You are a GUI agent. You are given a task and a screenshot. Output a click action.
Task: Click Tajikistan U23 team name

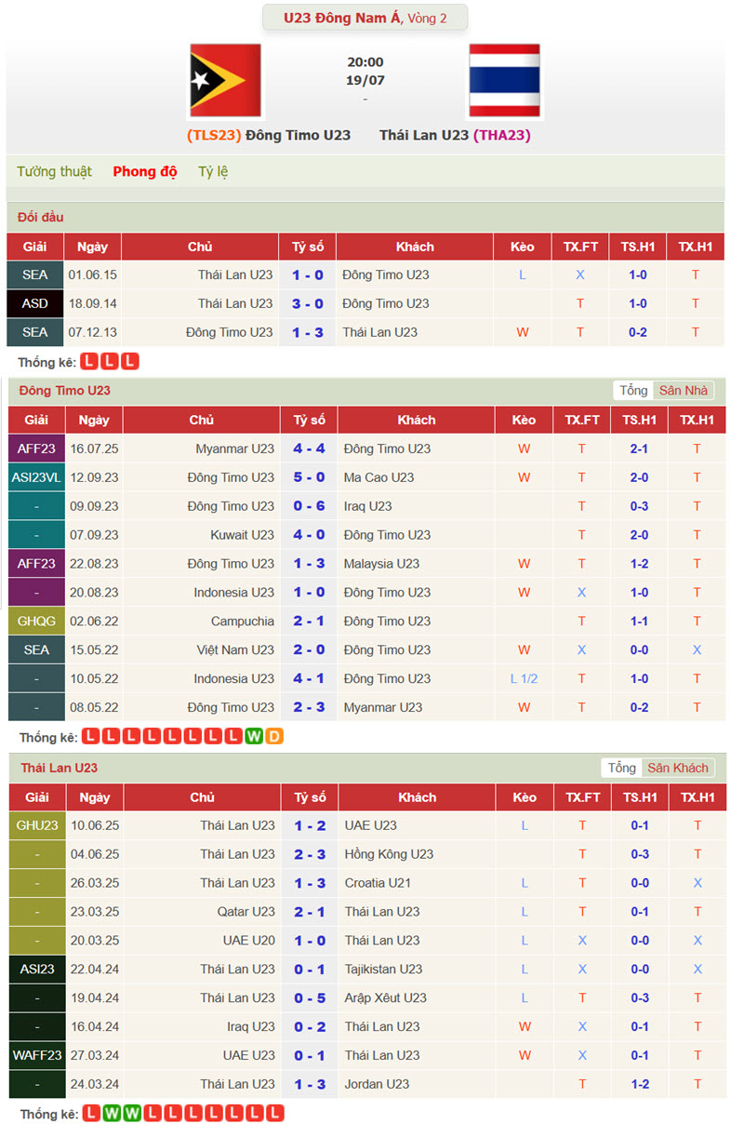point(383,969)
